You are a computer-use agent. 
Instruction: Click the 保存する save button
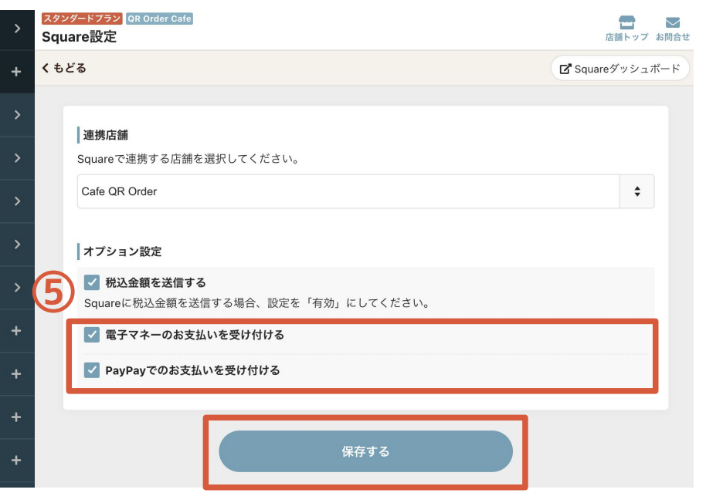click(x=365, y=451)
